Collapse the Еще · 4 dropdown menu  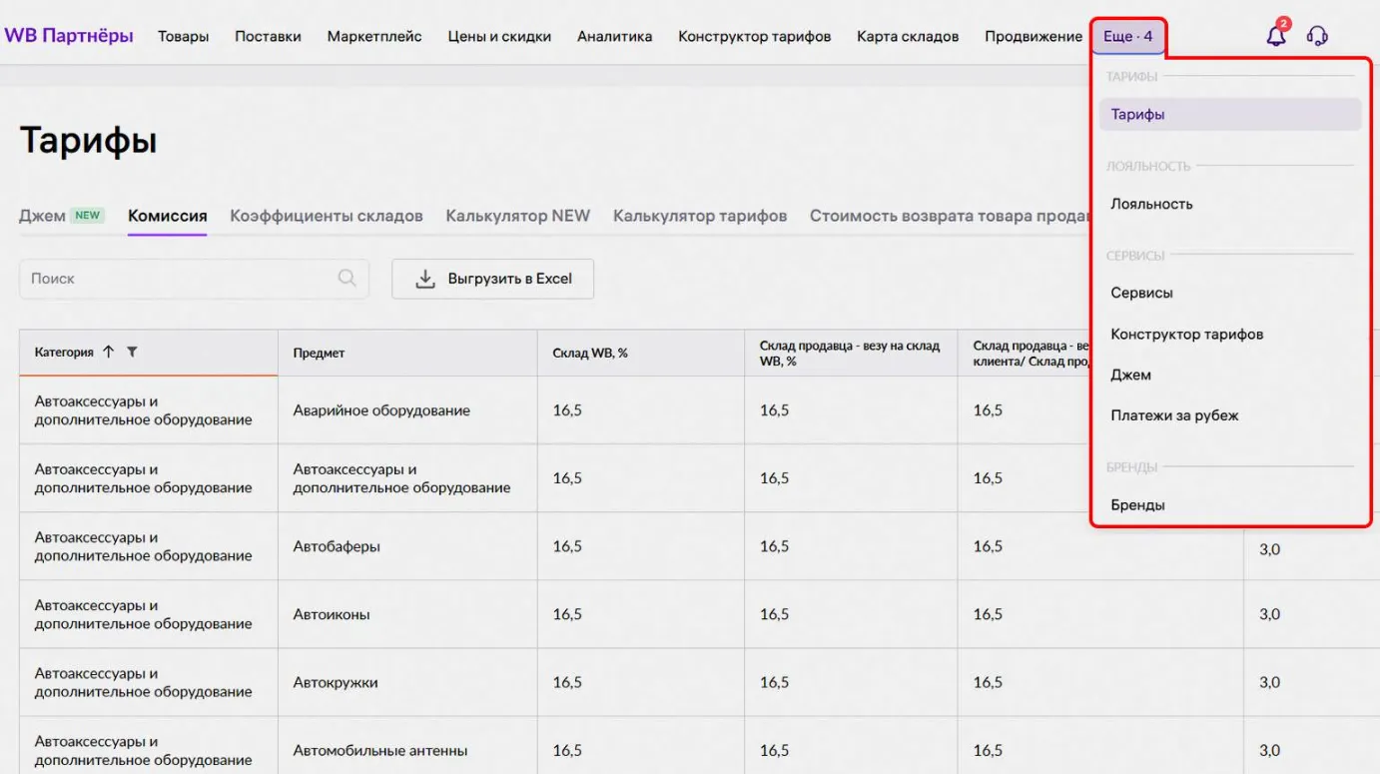point(1127,36)
